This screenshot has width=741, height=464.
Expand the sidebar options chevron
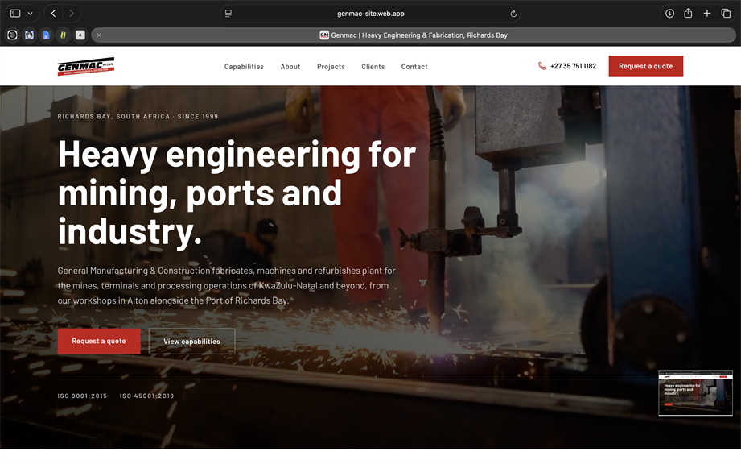tap(31, 13)
